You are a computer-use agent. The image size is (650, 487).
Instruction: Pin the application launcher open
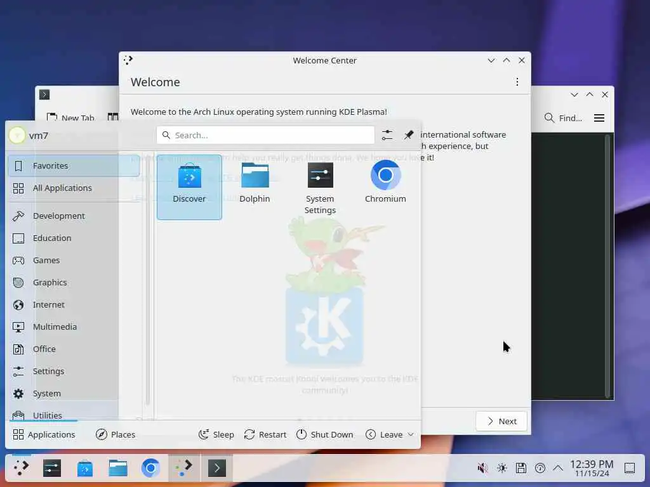[x=409, y=135]
